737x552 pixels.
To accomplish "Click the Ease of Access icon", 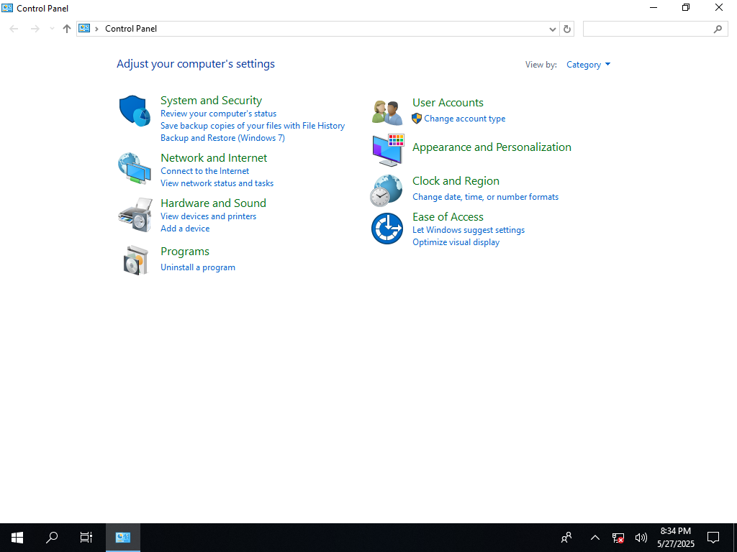I will (x=386, y=229).
